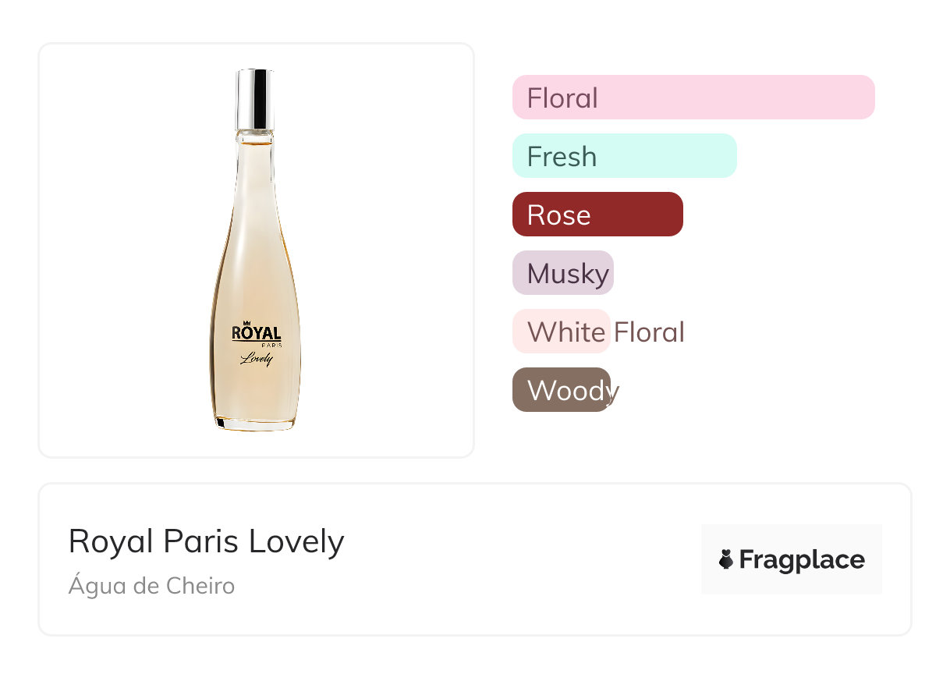950x674 pixels.
Task: Open the Água de Cheiro brand link
Action: 151,586
